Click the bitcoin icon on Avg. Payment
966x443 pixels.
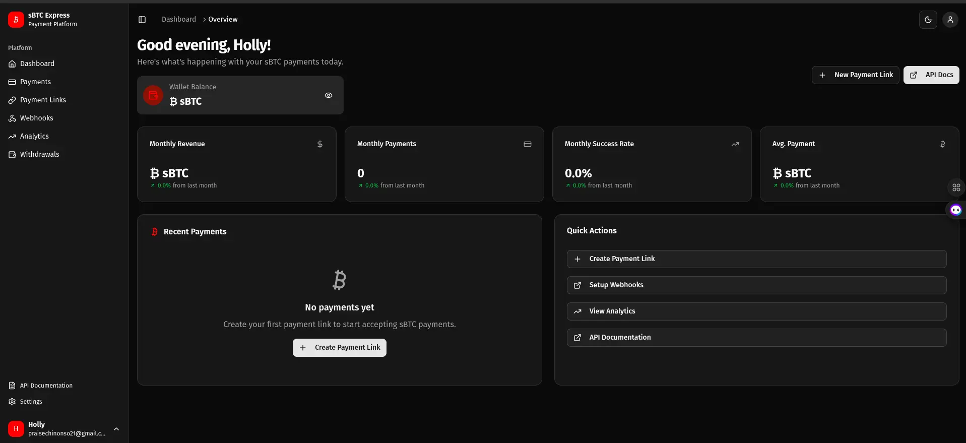click(x=942, y=144)
